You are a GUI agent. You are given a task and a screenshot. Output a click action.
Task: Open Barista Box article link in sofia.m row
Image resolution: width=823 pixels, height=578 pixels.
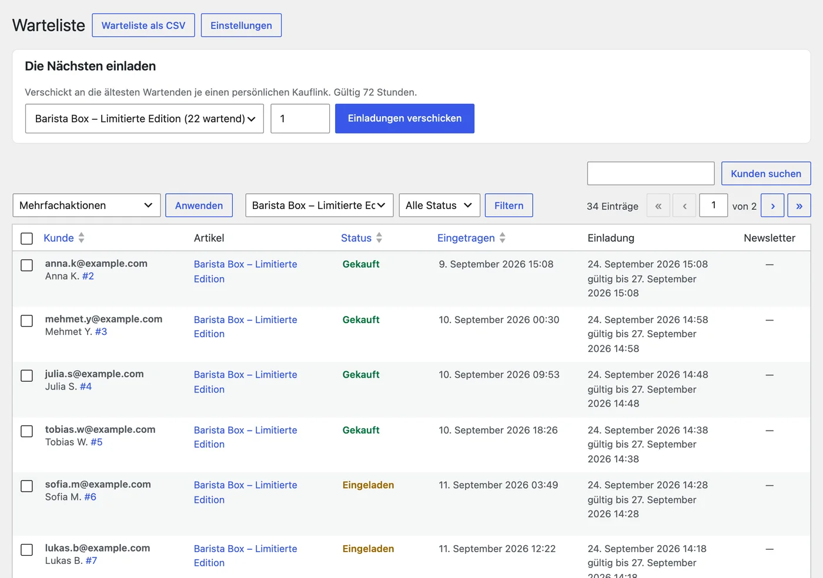tap(246, 492)
